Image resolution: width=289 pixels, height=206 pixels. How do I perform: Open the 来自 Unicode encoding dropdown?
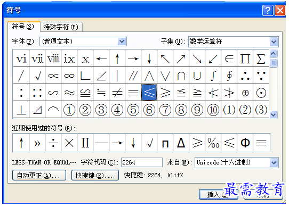[274, 162]
